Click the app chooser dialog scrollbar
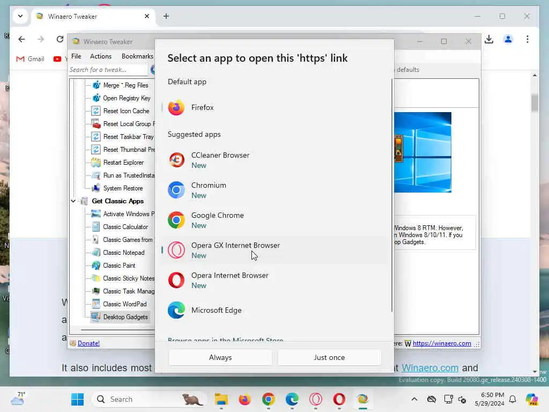 click(x=392, y=195)
